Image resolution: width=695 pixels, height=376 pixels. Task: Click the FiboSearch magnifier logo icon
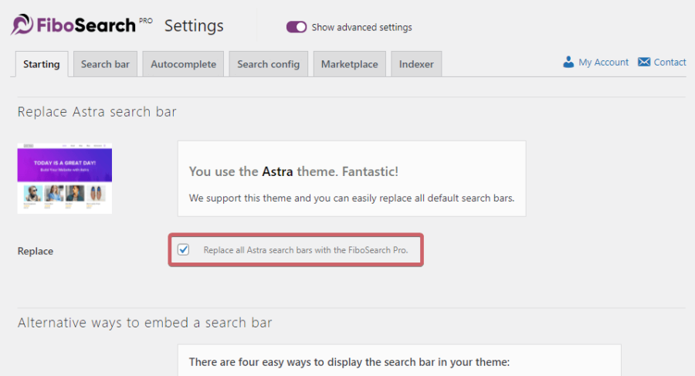[22, 25]
